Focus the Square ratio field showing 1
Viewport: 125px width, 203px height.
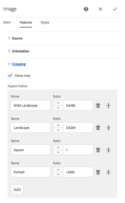(x=78, y=150)
